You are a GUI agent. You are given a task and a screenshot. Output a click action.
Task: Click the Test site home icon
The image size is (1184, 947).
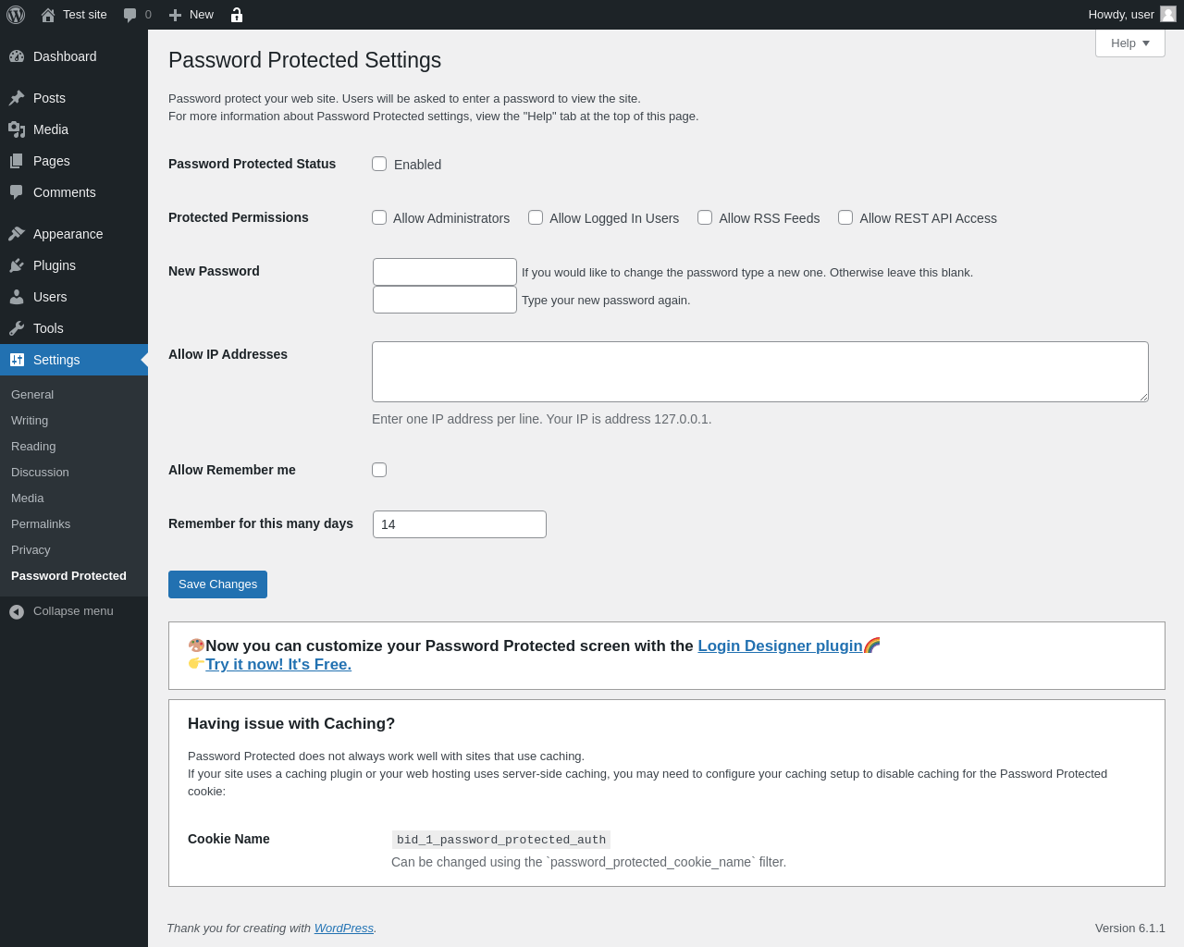(x=48, y=15)
